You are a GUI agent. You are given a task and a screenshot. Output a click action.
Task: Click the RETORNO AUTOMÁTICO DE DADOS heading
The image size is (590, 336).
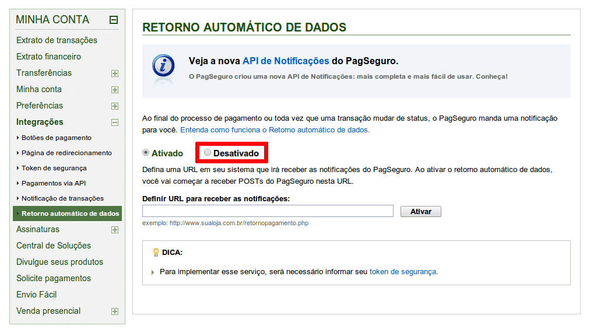[x=244, y=27]
